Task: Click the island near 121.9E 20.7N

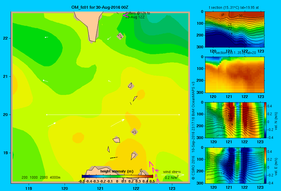Action: (x=131, y=85)
